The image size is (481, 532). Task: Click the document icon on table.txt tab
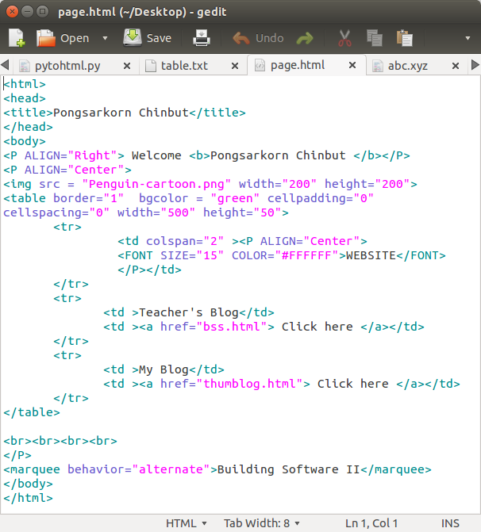[x=151, y=66]
